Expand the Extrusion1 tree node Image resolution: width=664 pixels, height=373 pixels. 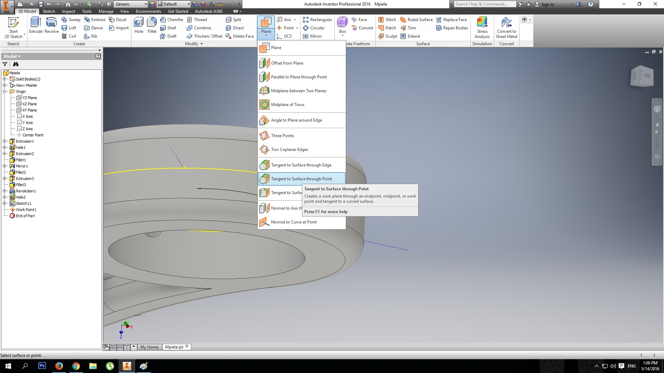click(x=4, y=141)
